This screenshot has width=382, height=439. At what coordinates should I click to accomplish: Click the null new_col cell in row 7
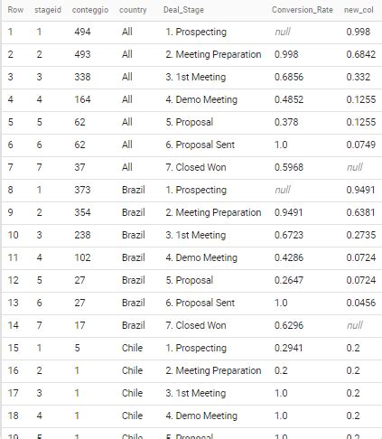[355, 167]
